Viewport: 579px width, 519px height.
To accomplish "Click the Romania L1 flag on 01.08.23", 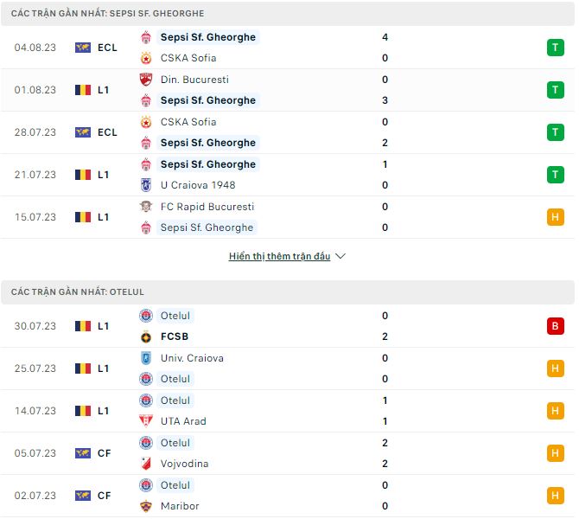I will coord(83,90).
